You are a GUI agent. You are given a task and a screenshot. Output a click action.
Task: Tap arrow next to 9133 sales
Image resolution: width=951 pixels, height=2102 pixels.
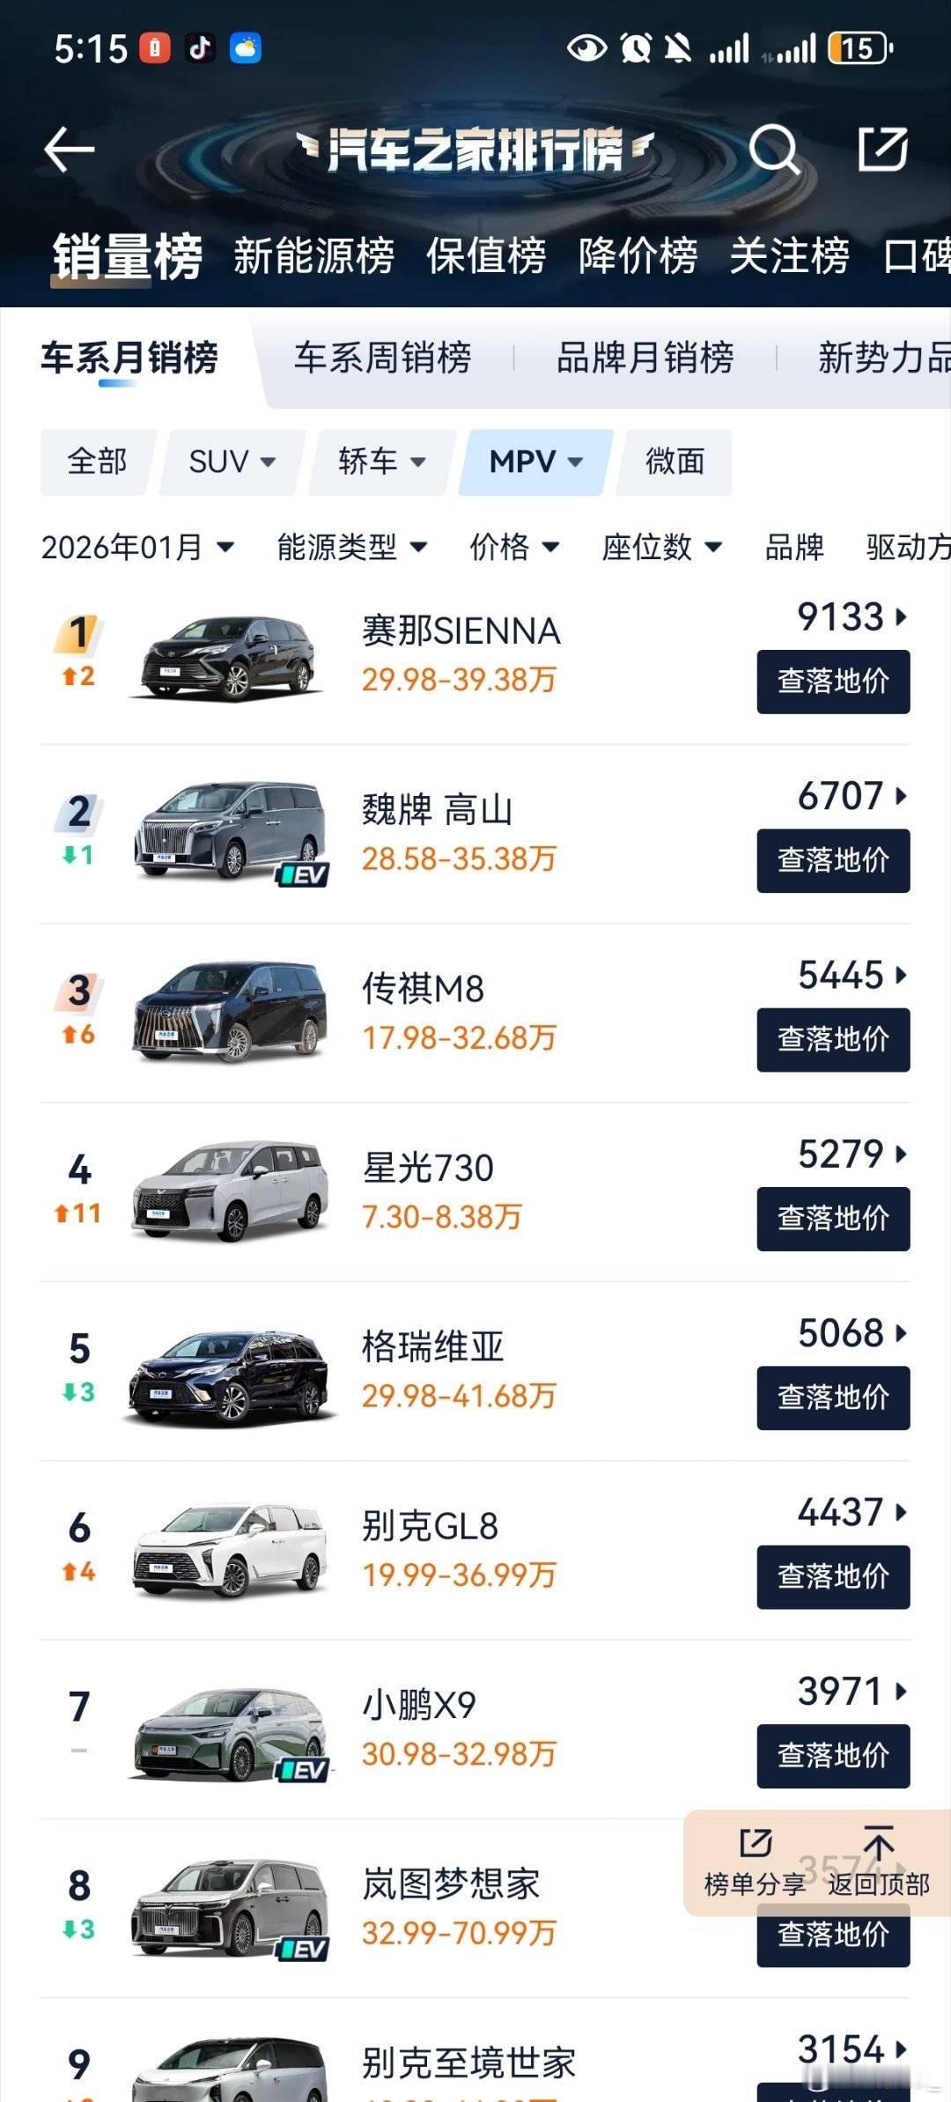pos(901,616)
